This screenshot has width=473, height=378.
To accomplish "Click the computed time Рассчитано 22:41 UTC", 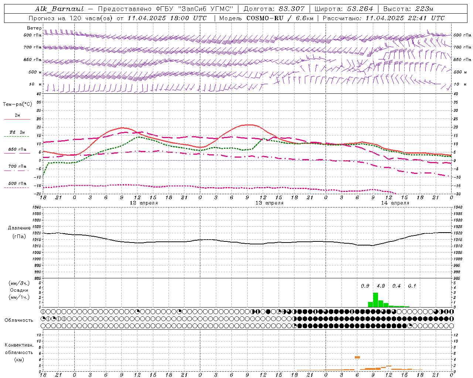I will coord(384,18).
